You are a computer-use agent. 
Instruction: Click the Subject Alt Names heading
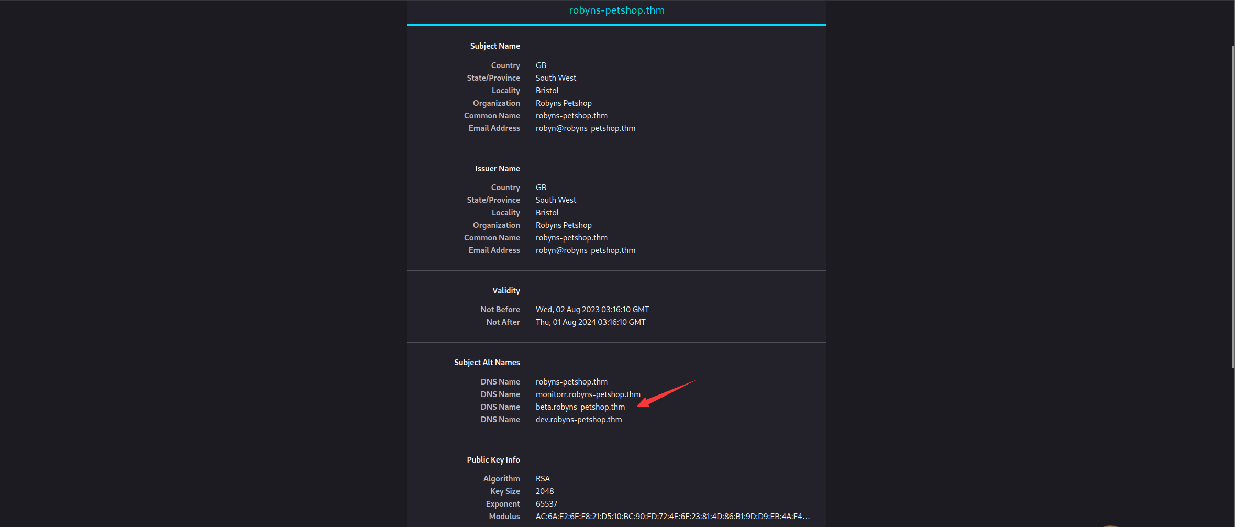[x=487, y=363]
